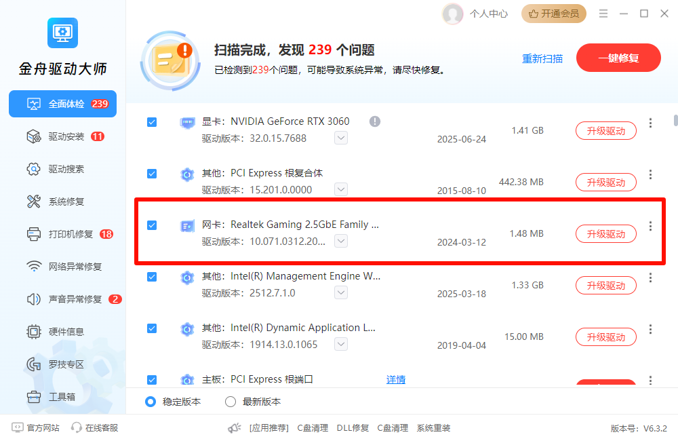Open the 工具箱 toolbox
Image resolution: width=678 pixels, height=441 pixels.
click(51, 397)
